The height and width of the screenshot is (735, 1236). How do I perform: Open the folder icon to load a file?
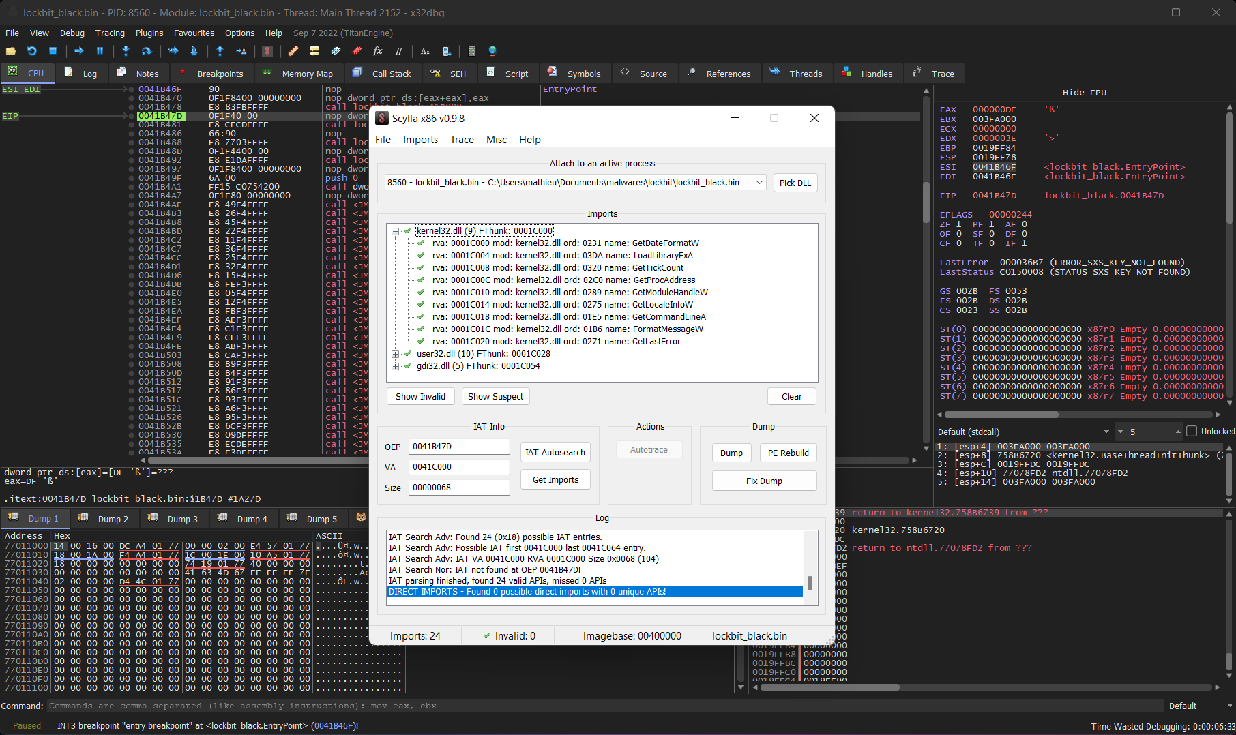coord(11,51)
